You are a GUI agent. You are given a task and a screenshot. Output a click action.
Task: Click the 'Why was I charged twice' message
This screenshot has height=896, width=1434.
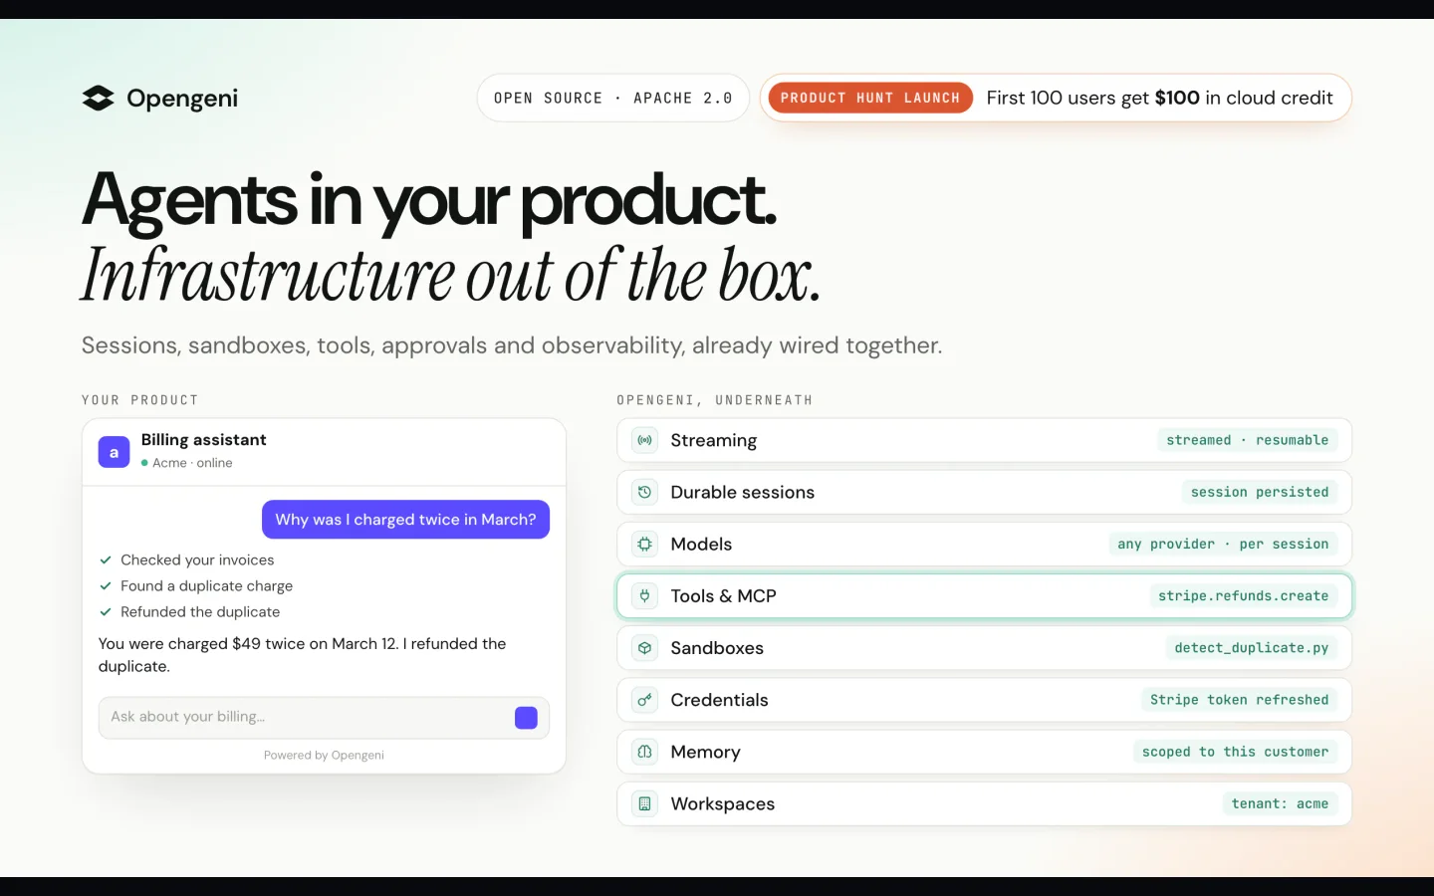pos(405,520)
